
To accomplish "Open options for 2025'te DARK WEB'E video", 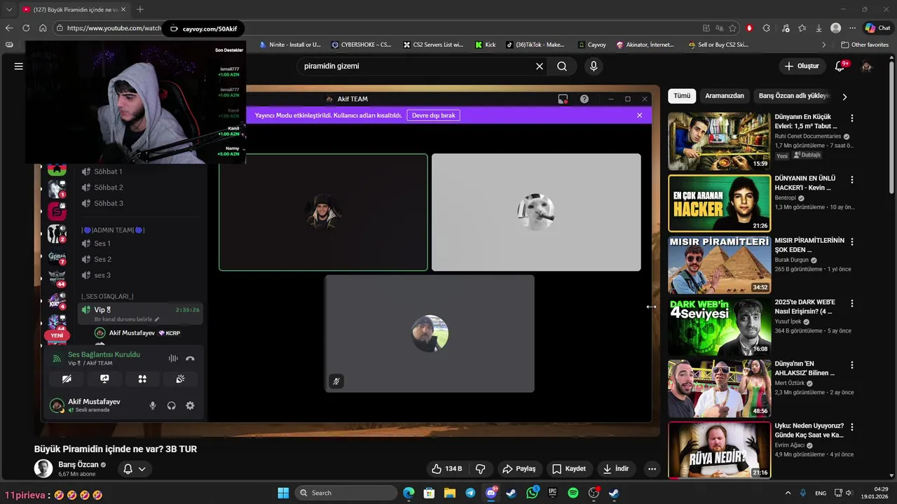I will (x=852, y=304).
